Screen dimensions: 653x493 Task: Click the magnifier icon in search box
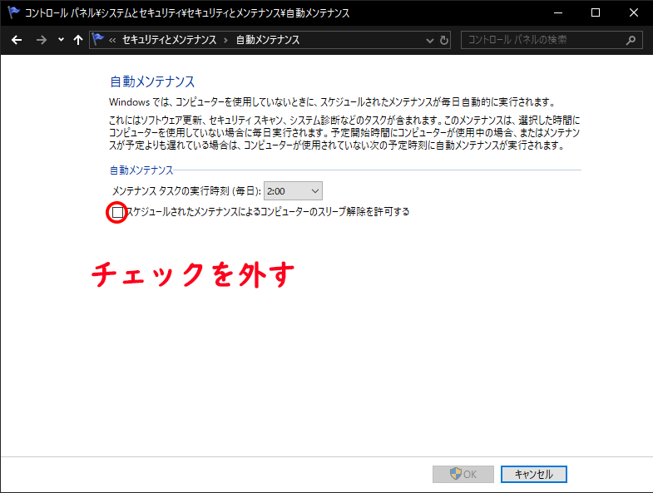[x=631, y=40]
